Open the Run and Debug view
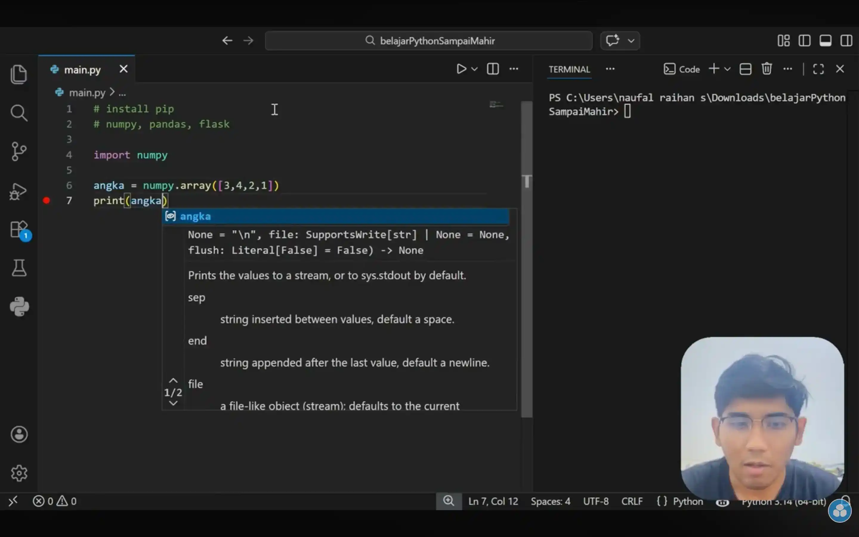 coord(19,192)
